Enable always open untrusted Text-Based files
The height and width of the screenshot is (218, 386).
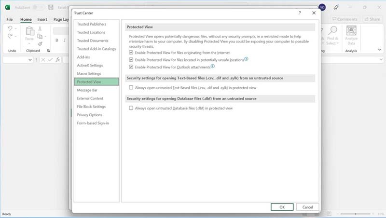[131, 87]
